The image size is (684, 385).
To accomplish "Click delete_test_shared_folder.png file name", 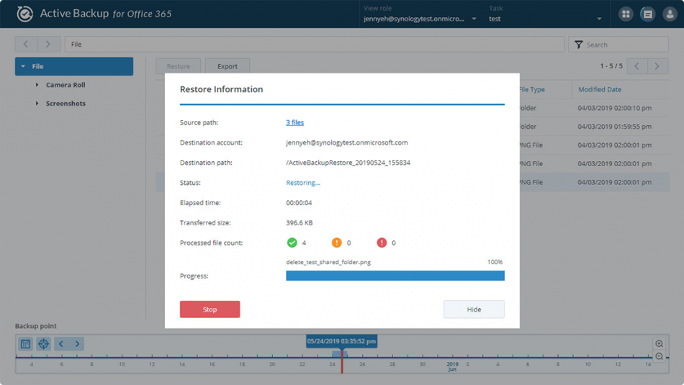I will tap(328, 262).
